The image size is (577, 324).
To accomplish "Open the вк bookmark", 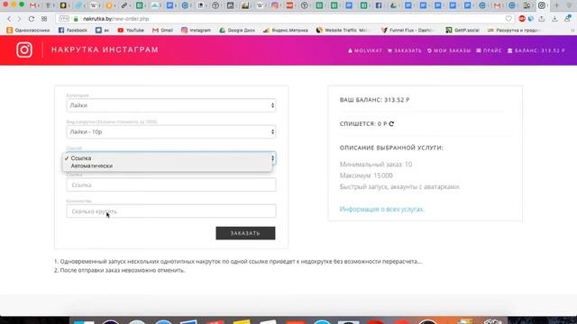I will 103,30.
